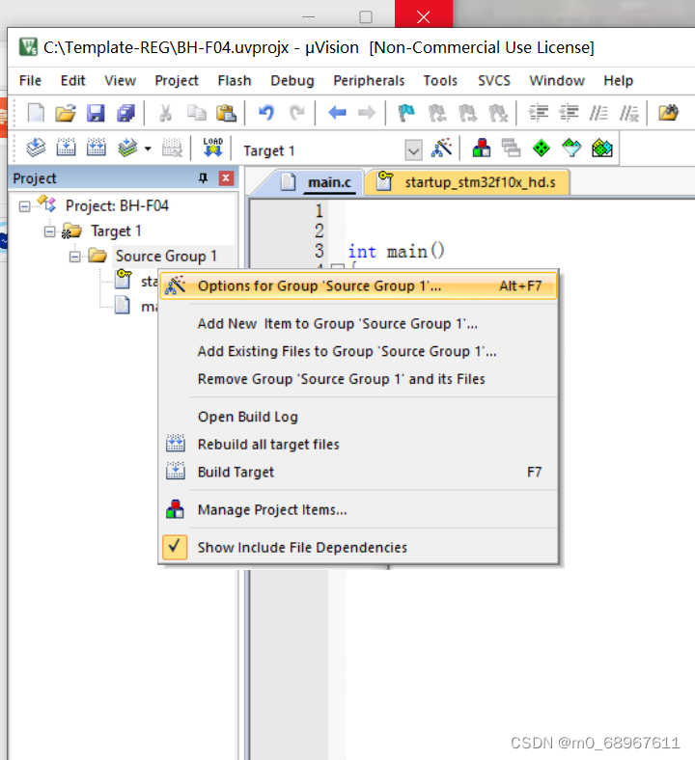Click the Batch Build toolbar icon
This screenshot has height=760, width=695.
click(x=127, y=148)
